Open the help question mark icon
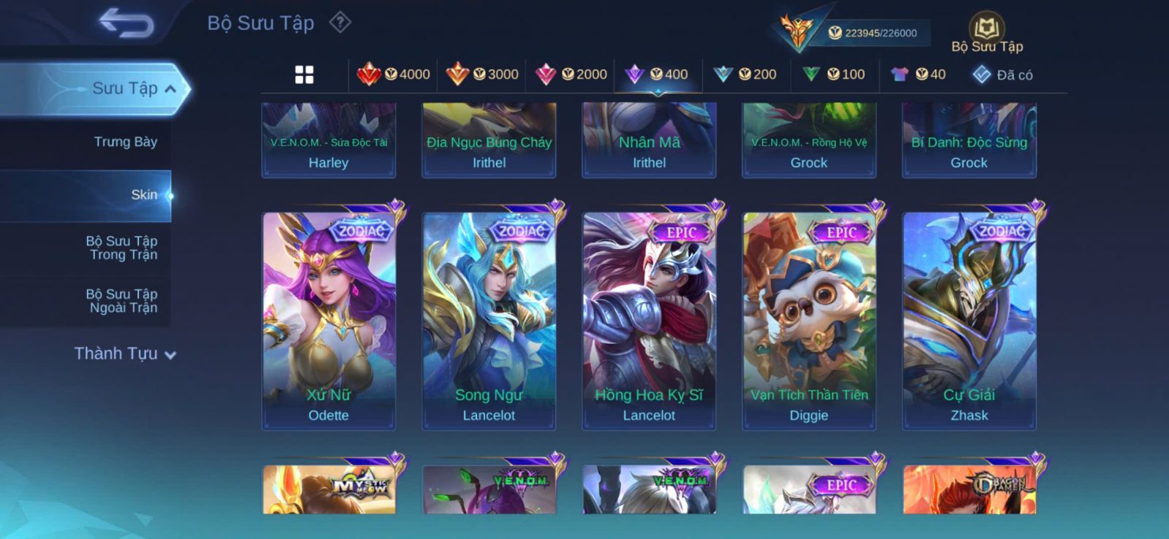The height and width of the screenshot is (539, 1169). [340, 22]
